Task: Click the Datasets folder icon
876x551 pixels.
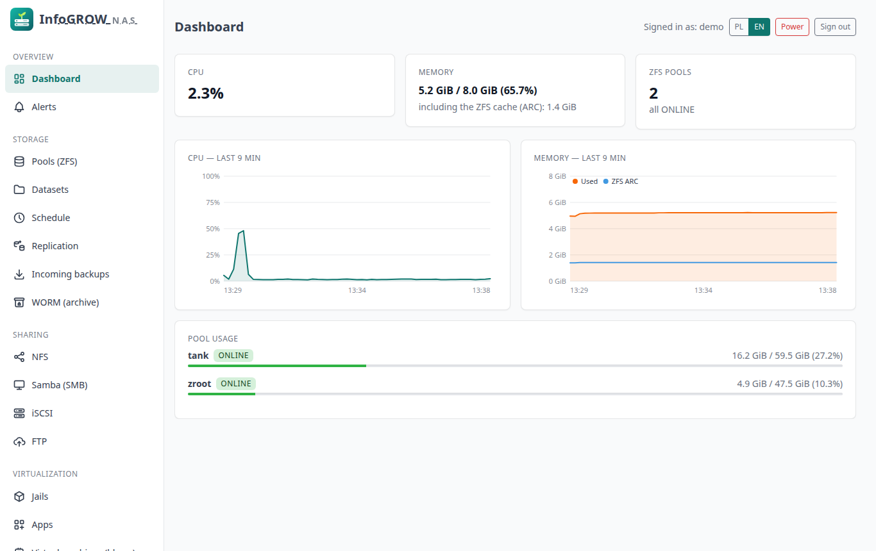Action: (19, 190)
